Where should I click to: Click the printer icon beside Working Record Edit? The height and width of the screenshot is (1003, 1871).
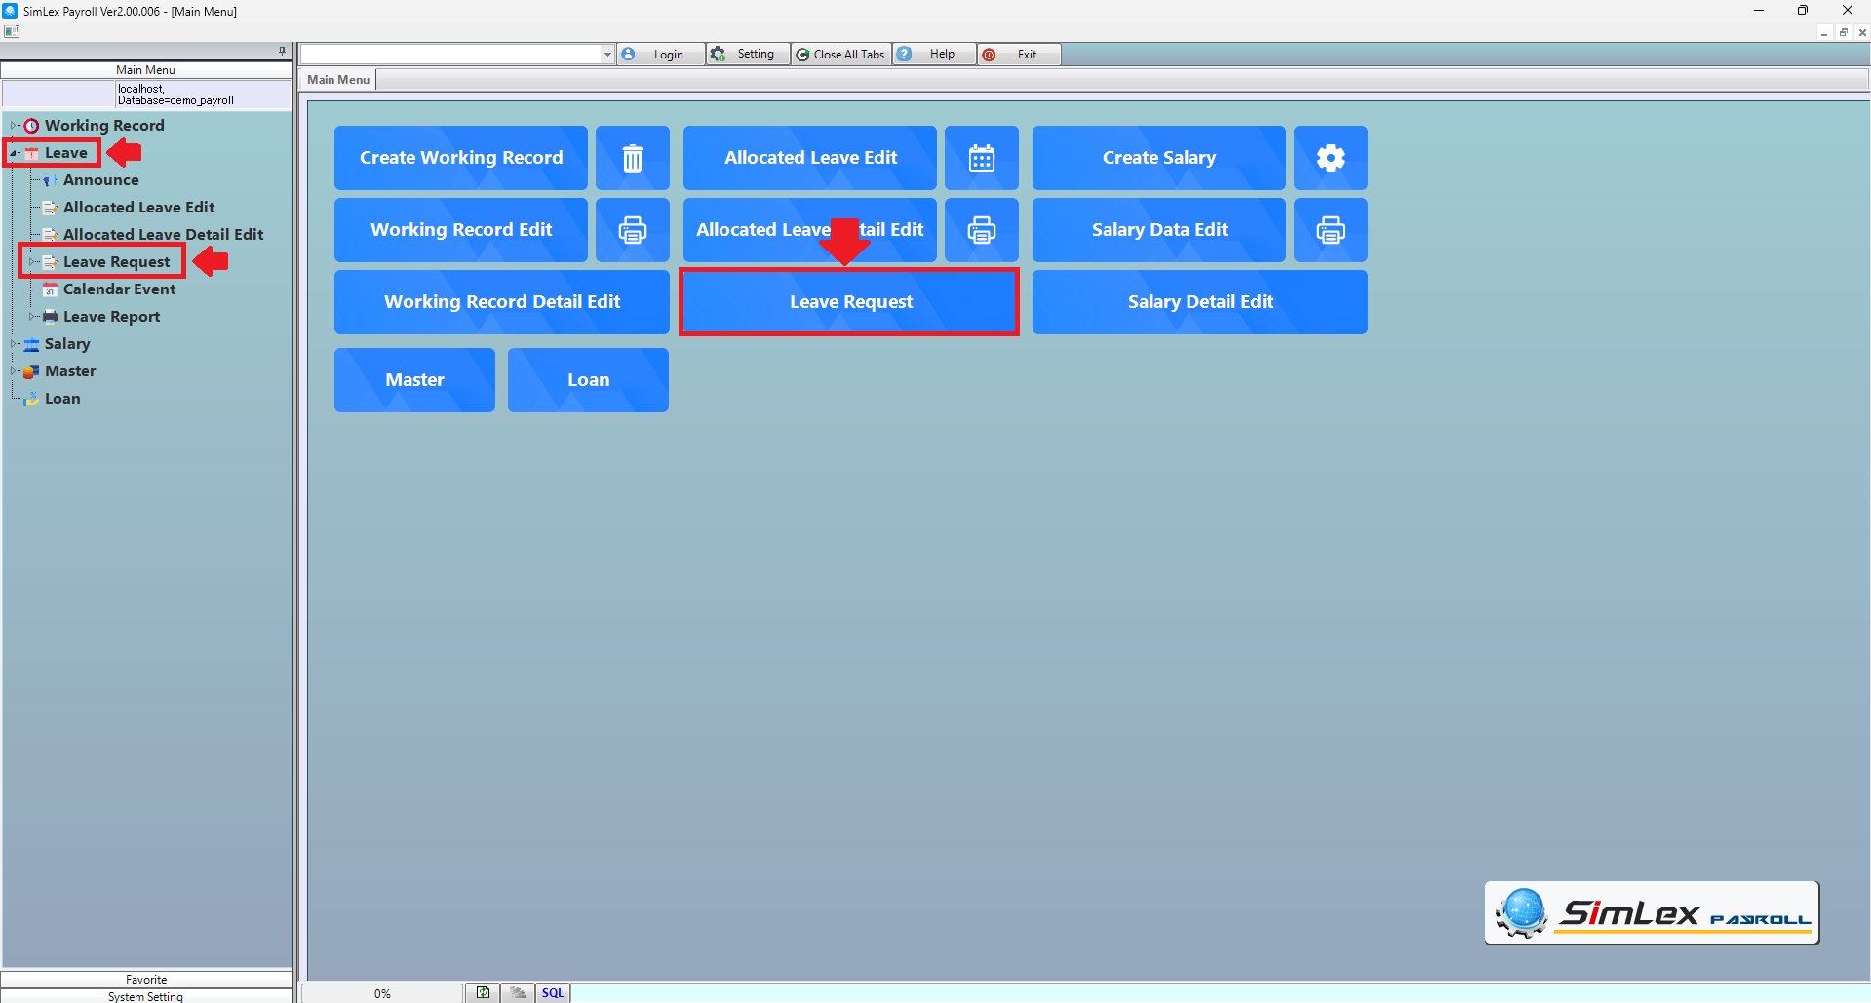pyautogui.click(x=632, y=230)
